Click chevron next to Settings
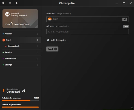Image resolution: width=134 pixels, height=110 pixels. pos(38,65)
